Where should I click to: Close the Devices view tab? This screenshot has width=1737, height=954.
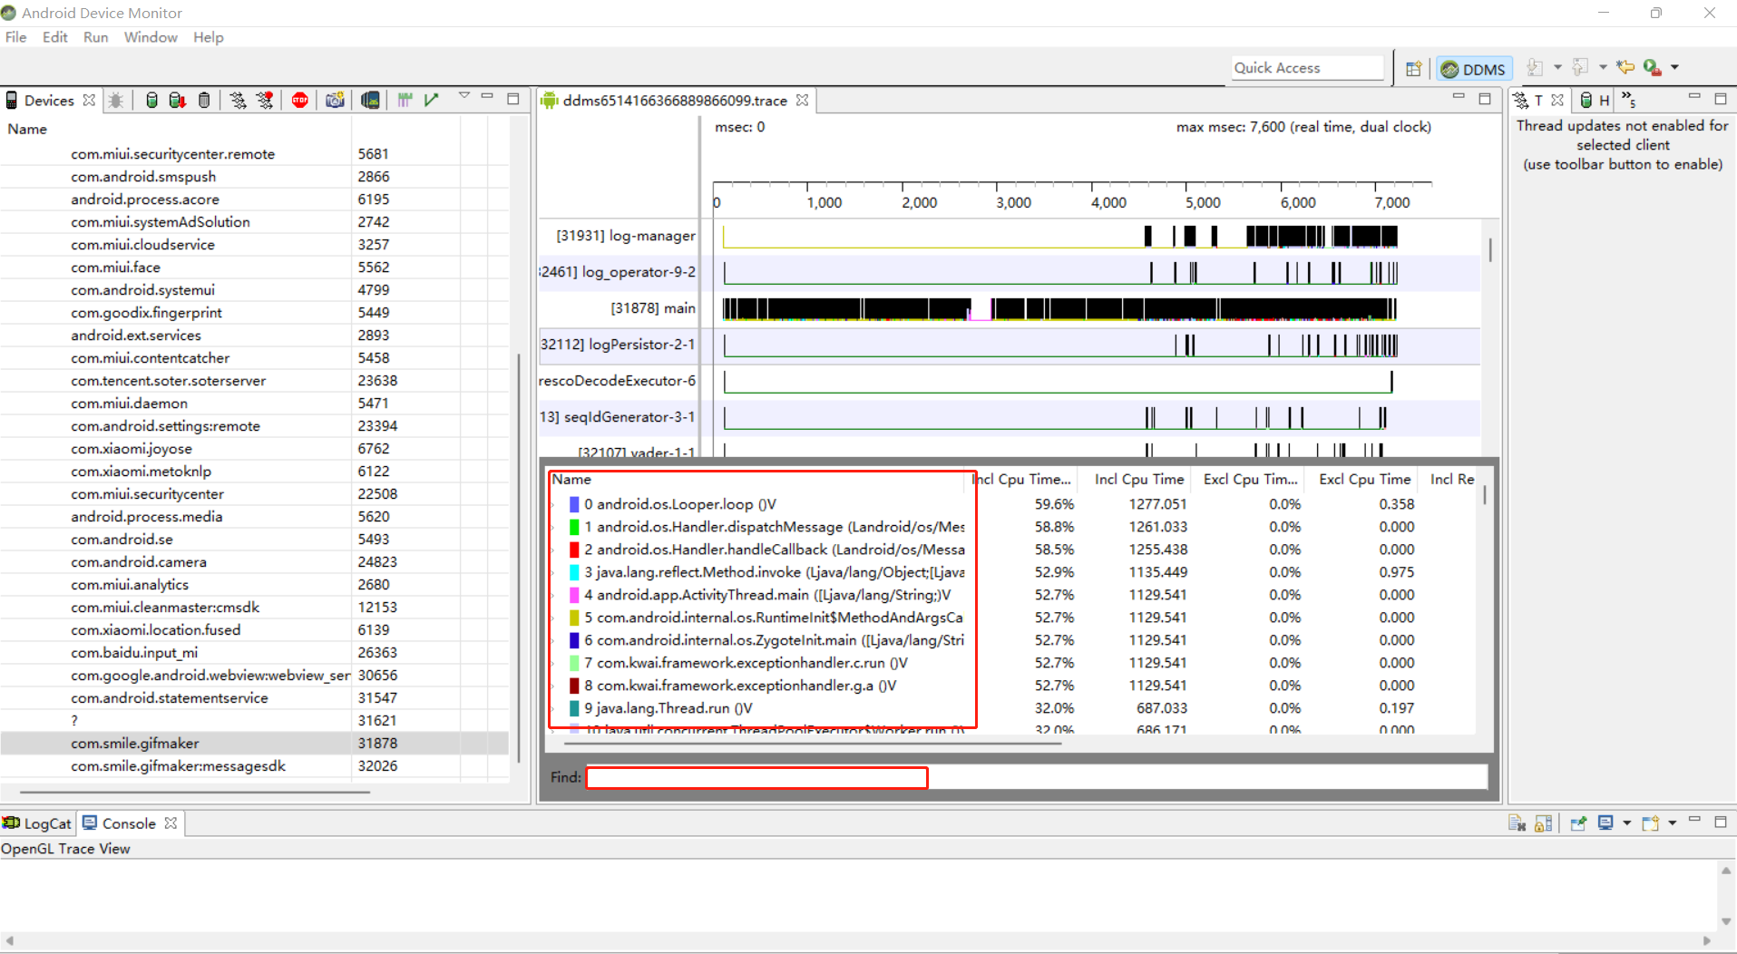point(89,101)
